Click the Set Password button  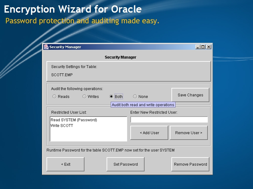click(126, 164)
